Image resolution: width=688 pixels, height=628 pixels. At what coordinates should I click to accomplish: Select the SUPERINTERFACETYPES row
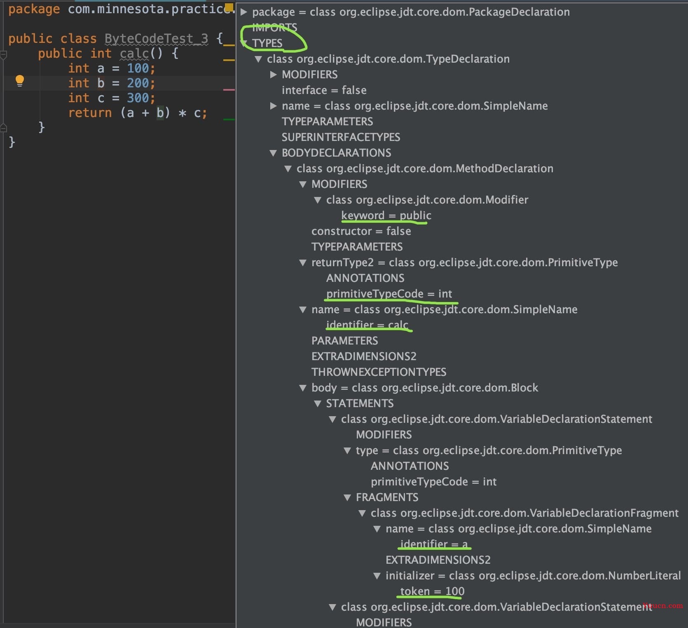(x=341, y=137)
